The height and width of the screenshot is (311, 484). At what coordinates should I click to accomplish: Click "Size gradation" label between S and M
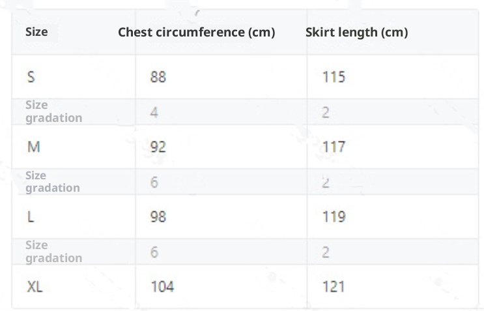click(53, 111)
